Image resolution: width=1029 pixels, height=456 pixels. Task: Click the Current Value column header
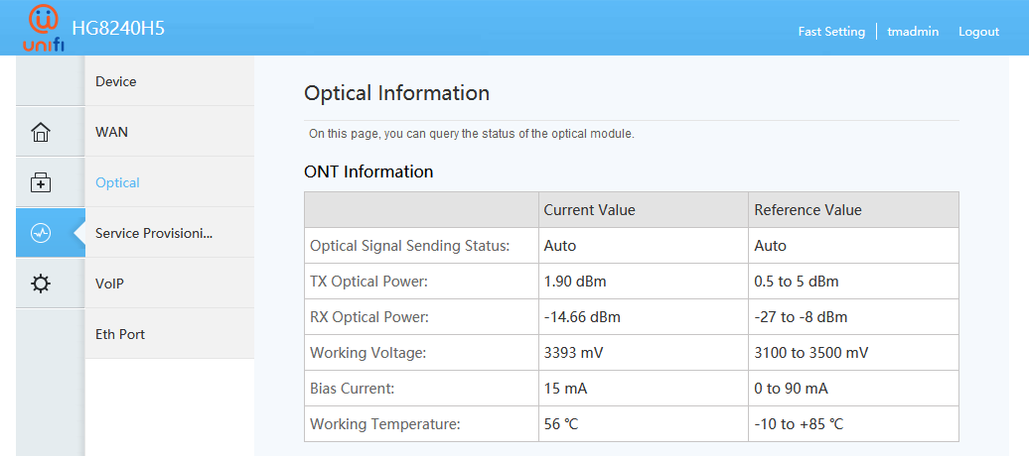589,210
